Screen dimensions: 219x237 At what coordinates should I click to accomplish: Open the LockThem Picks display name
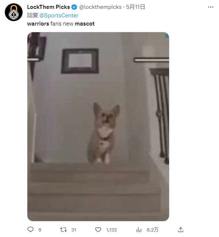click(48, 7)
